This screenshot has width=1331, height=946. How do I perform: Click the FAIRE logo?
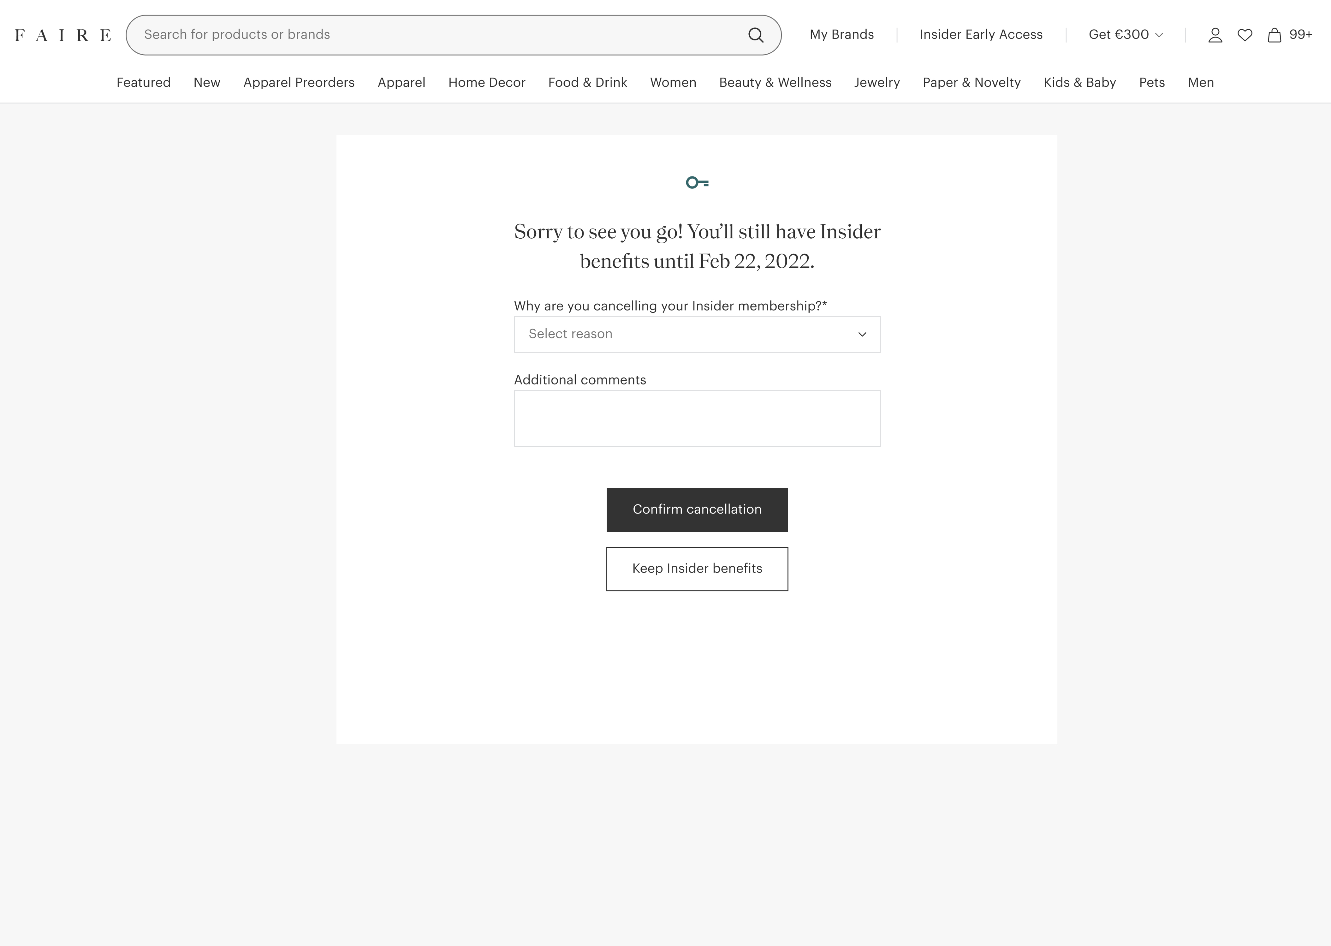point(63,35)
